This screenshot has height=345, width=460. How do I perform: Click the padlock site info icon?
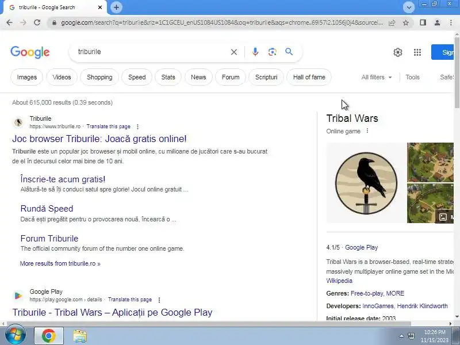point(54,22)
